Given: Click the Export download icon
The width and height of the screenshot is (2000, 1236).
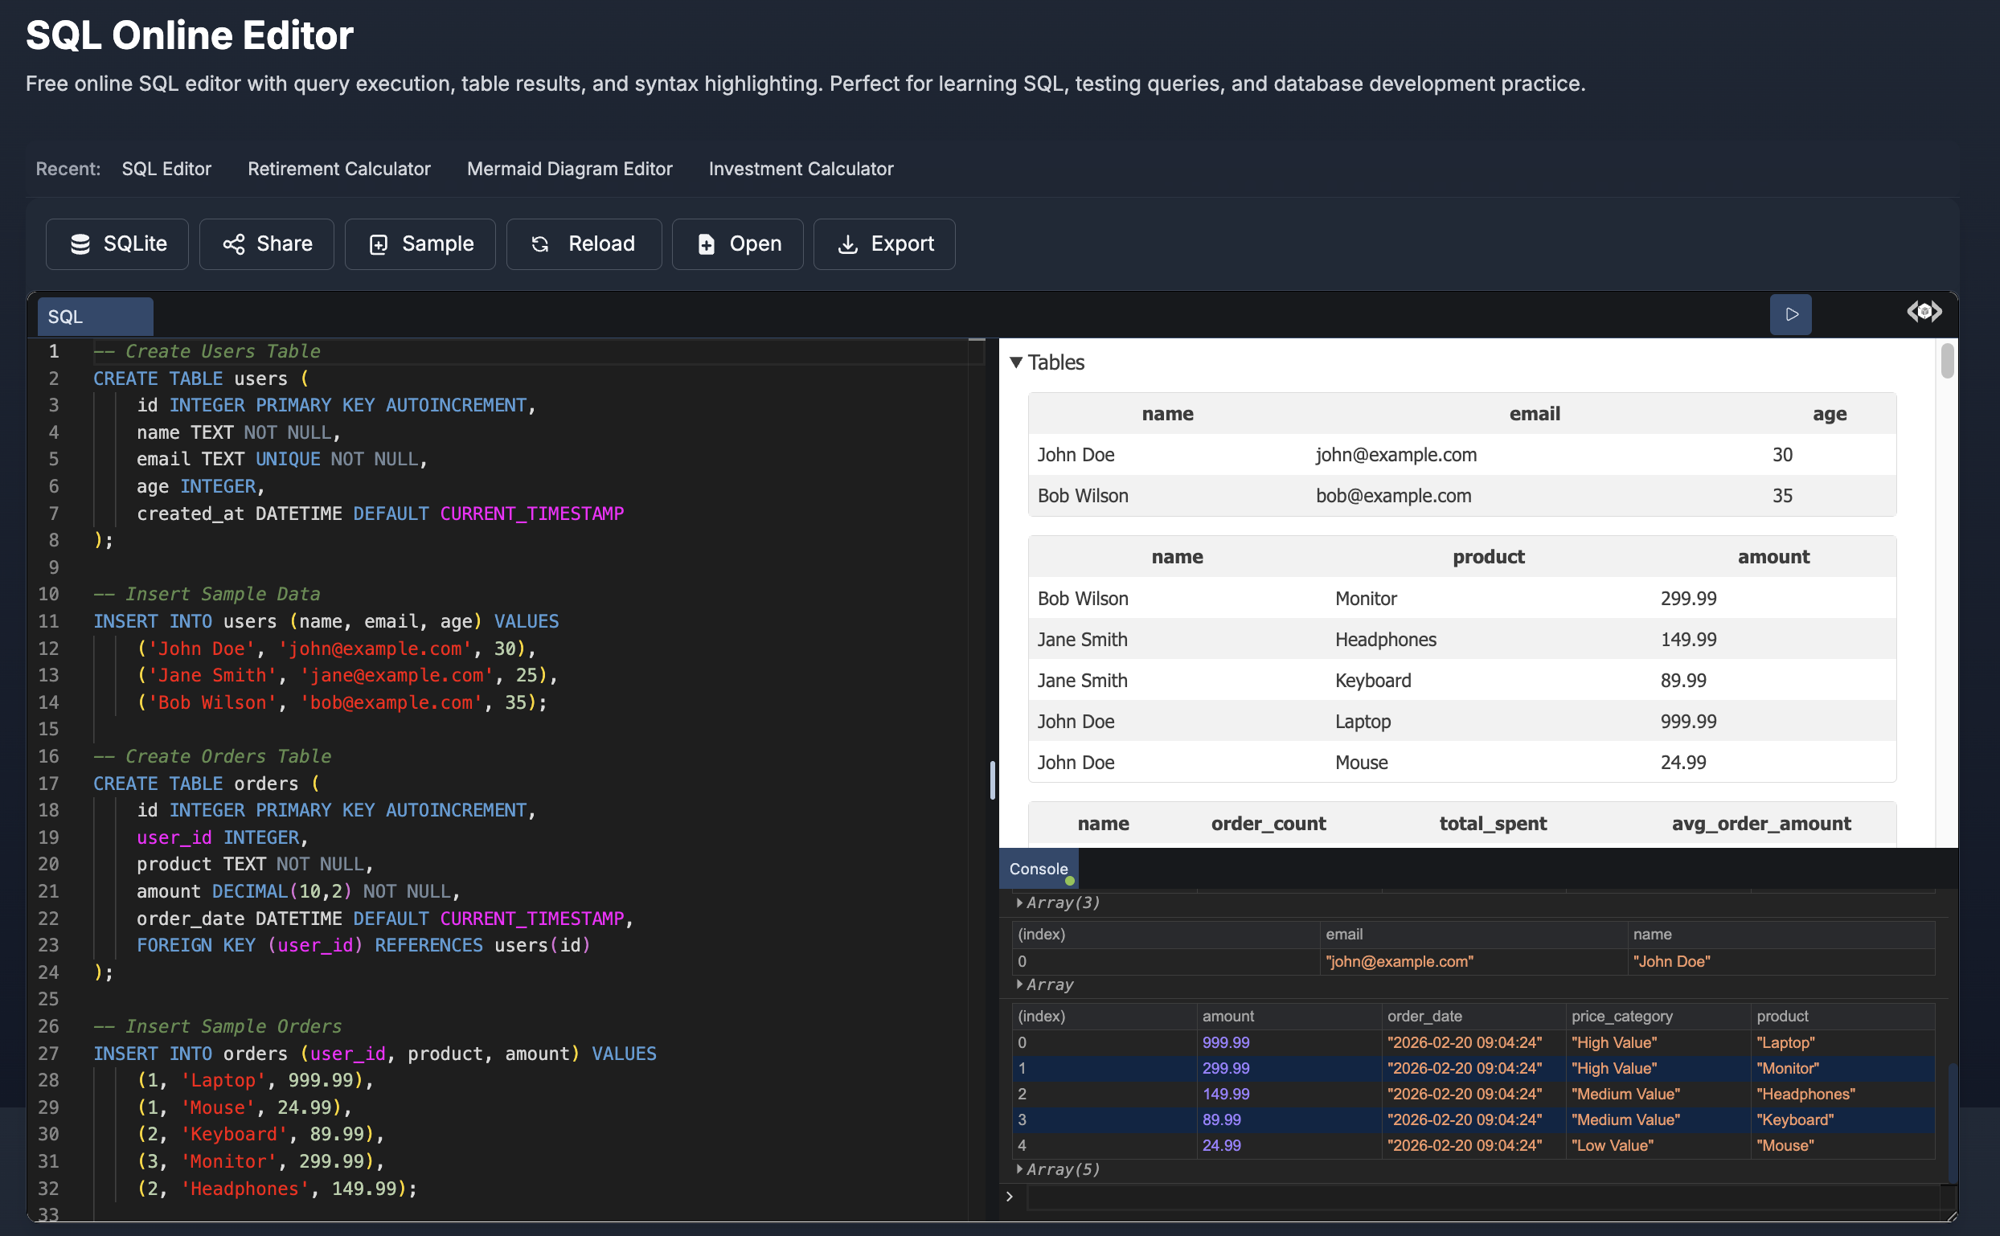Looking at the screenshot, I should click(848, 244).
